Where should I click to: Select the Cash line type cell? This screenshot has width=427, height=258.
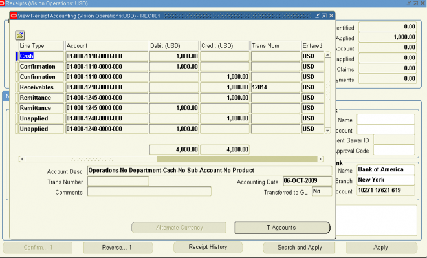tap(41, 56)
